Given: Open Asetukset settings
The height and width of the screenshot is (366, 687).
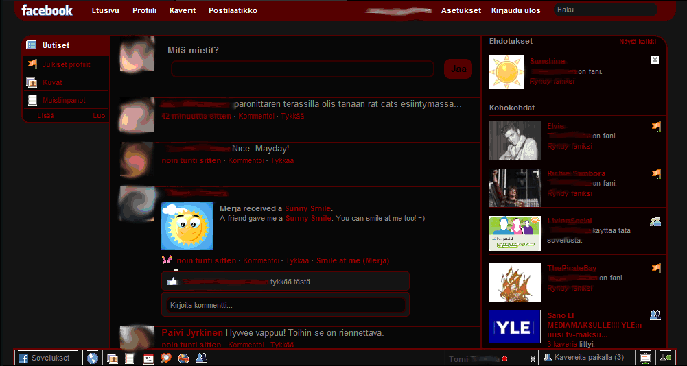Looking at the screenshot, I should point(461,10).
